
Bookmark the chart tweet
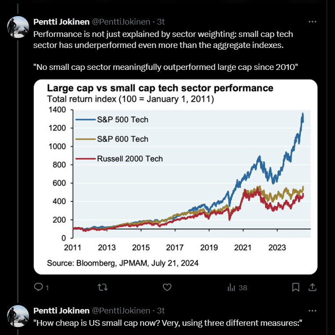[295, 287]
